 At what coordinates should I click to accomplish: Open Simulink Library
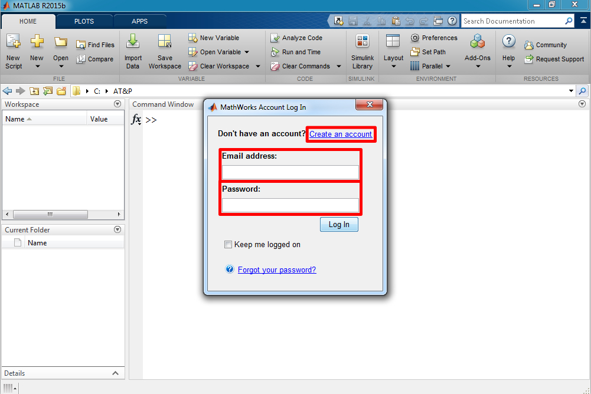(362, 52)
